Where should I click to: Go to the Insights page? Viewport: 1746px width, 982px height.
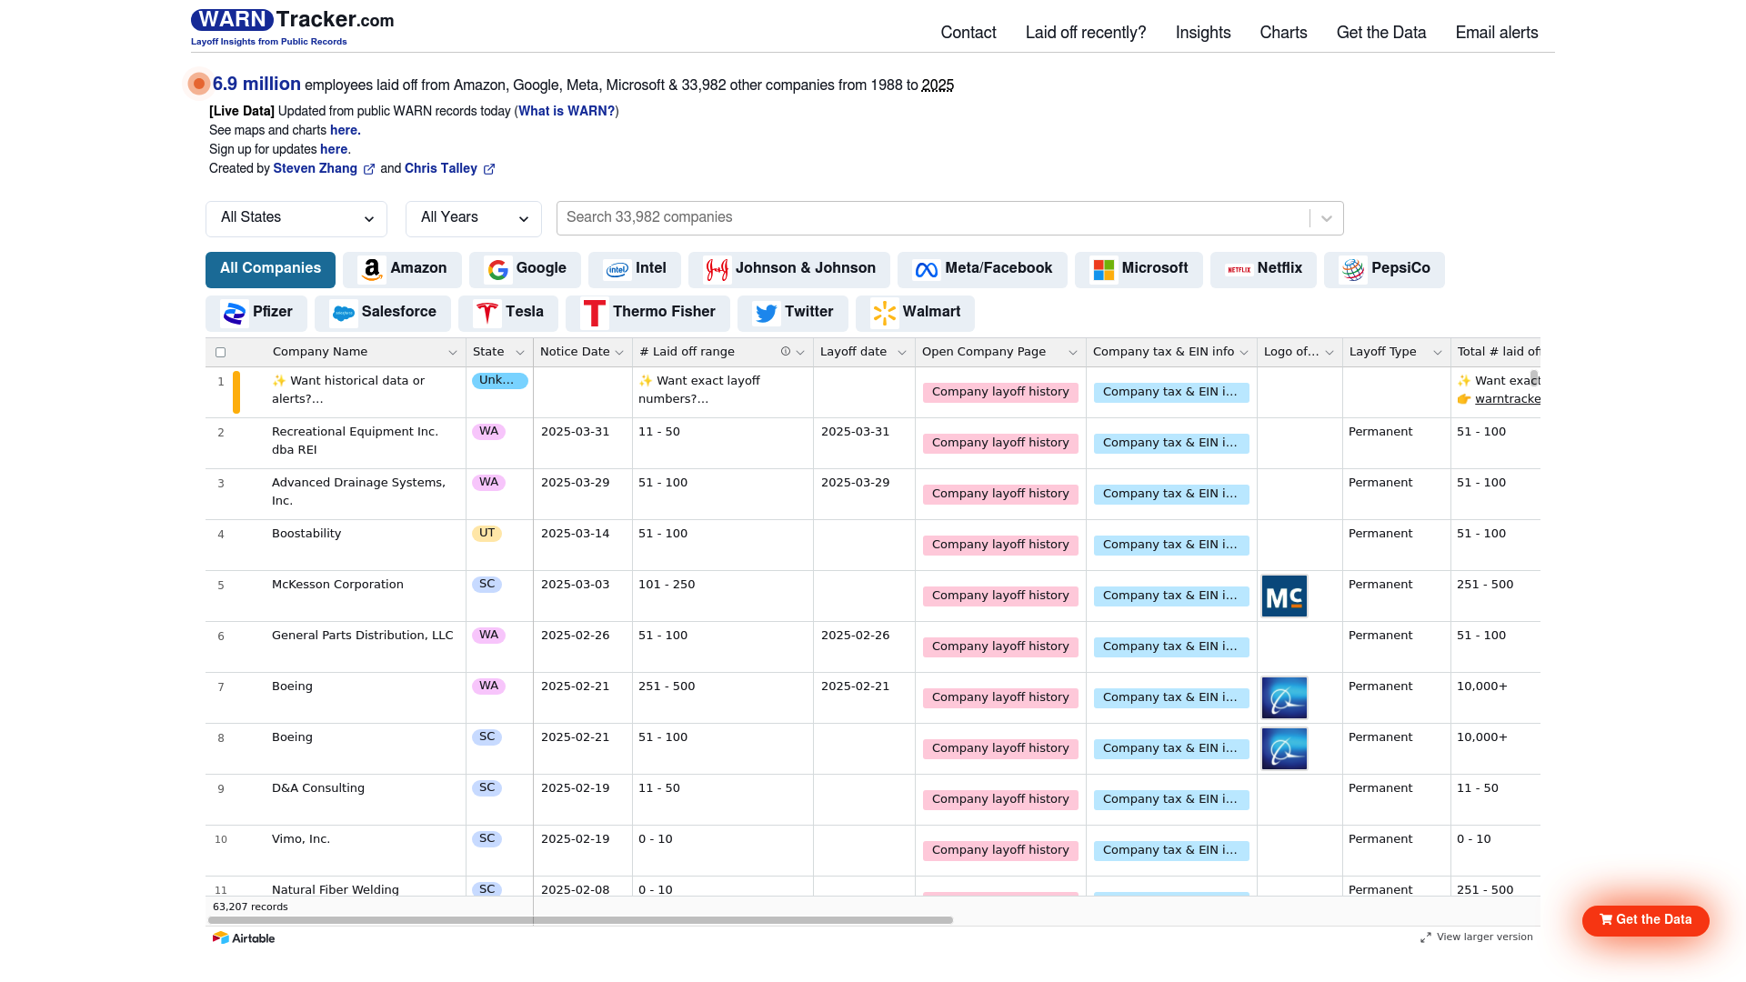[x=1203, y=33]
